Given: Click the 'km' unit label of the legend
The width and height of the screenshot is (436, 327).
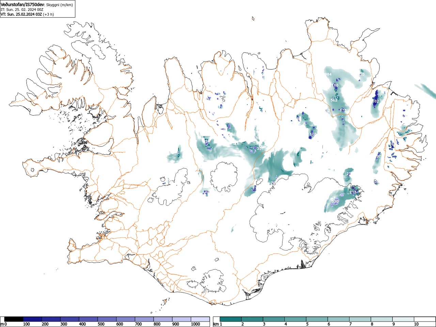Looking at the screenshot, I should (x=216, y=324).
